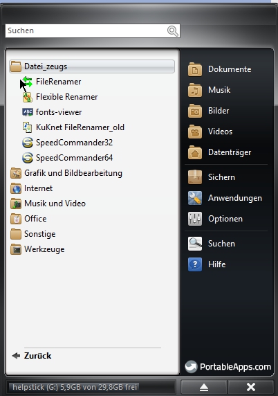Open the Sichern menu entry
Image resolution: width=278 pixels, height=396 pixels.
pyautogui.click(x=227, y=177)
